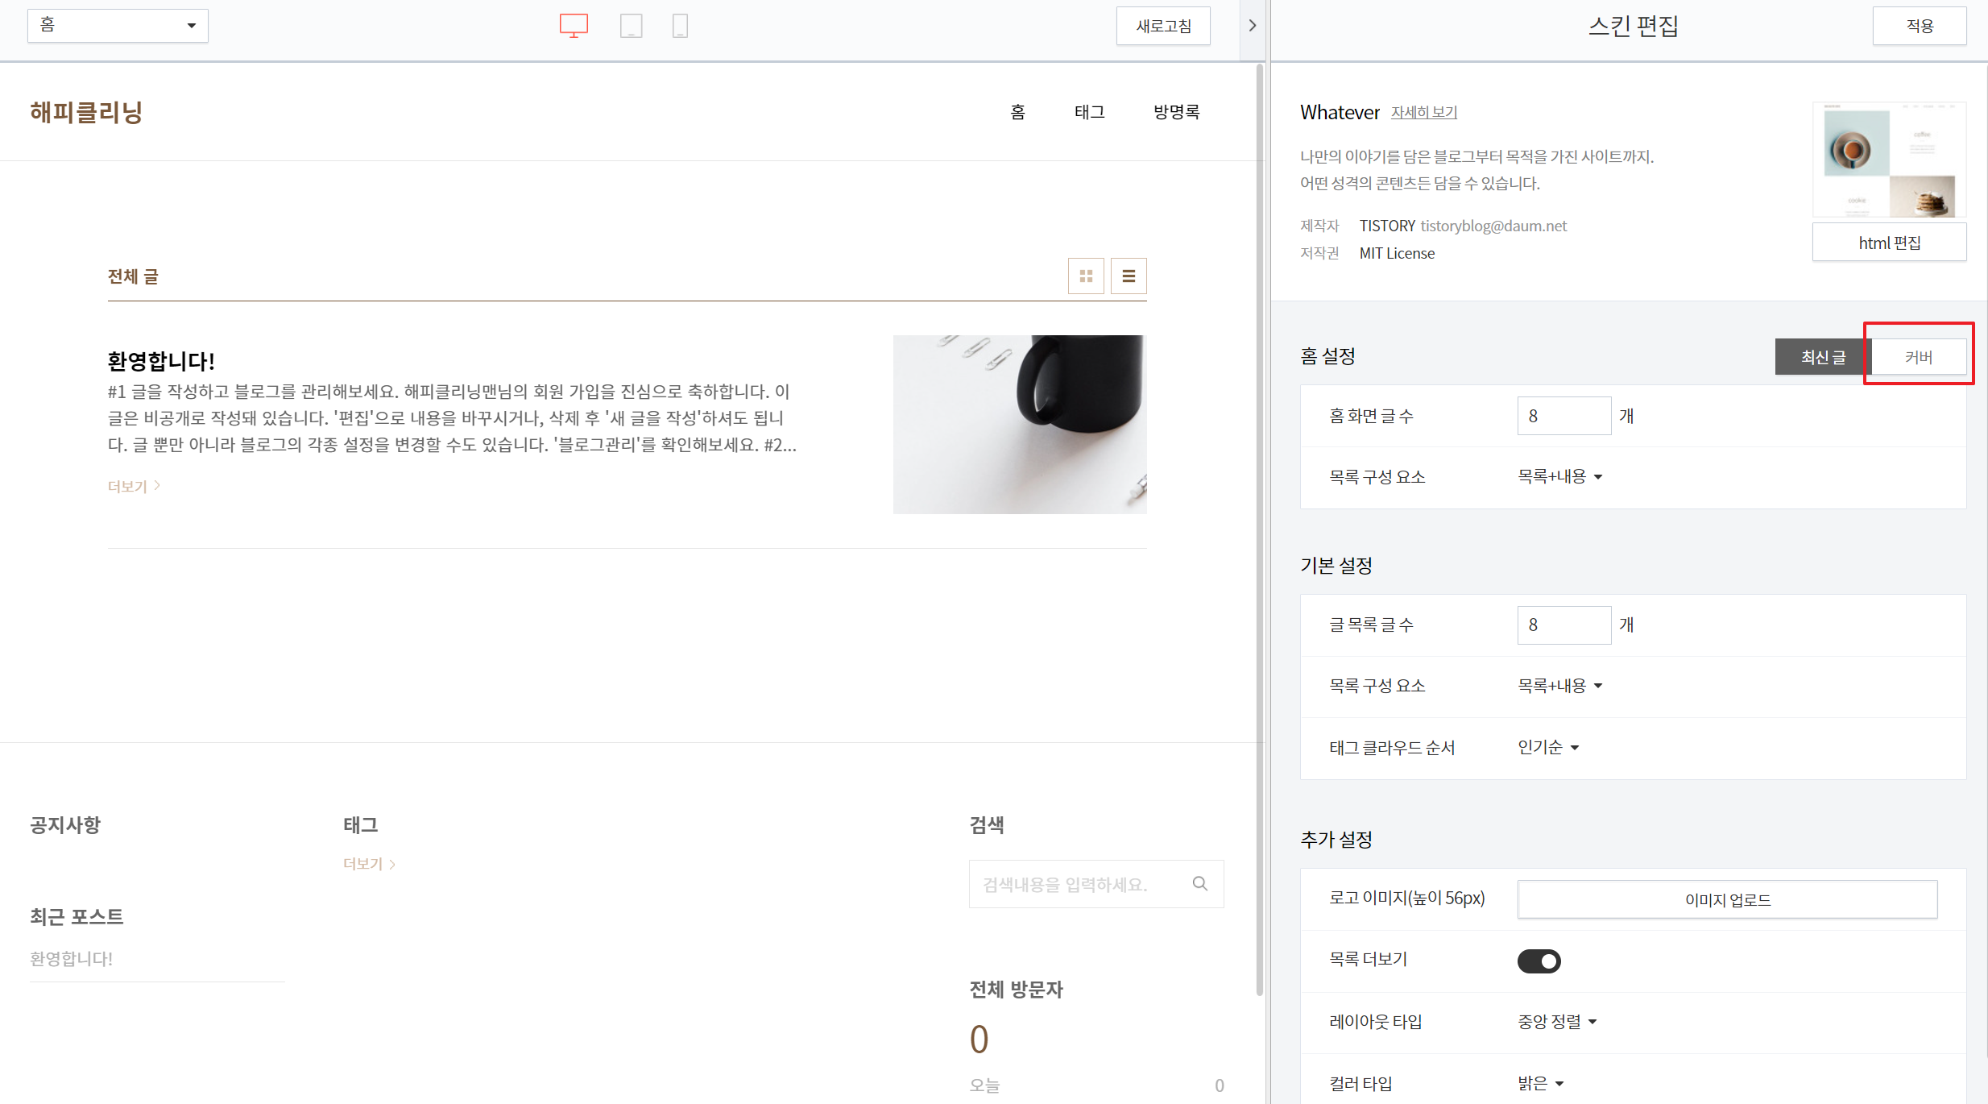Switch to desktop preview mode
The width and height of the screenshot is (1988, 1104).
[574, 26]
